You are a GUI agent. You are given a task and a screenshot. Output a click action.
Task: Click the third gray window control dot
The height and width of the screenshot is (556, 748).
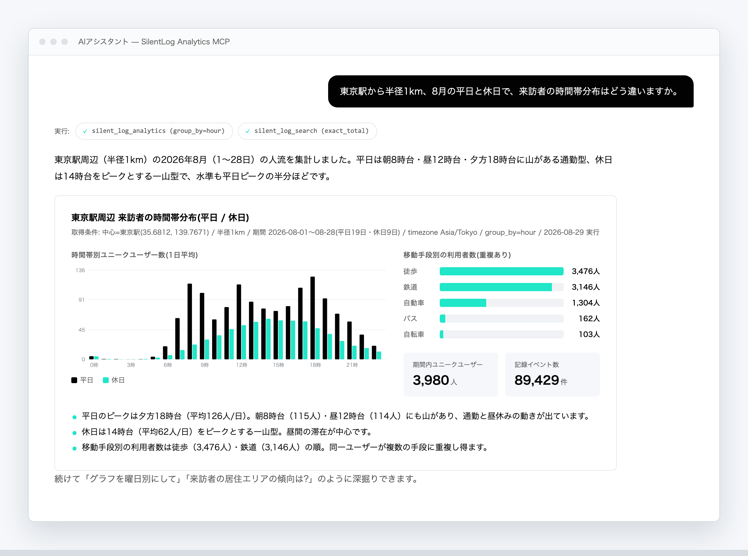65,42
